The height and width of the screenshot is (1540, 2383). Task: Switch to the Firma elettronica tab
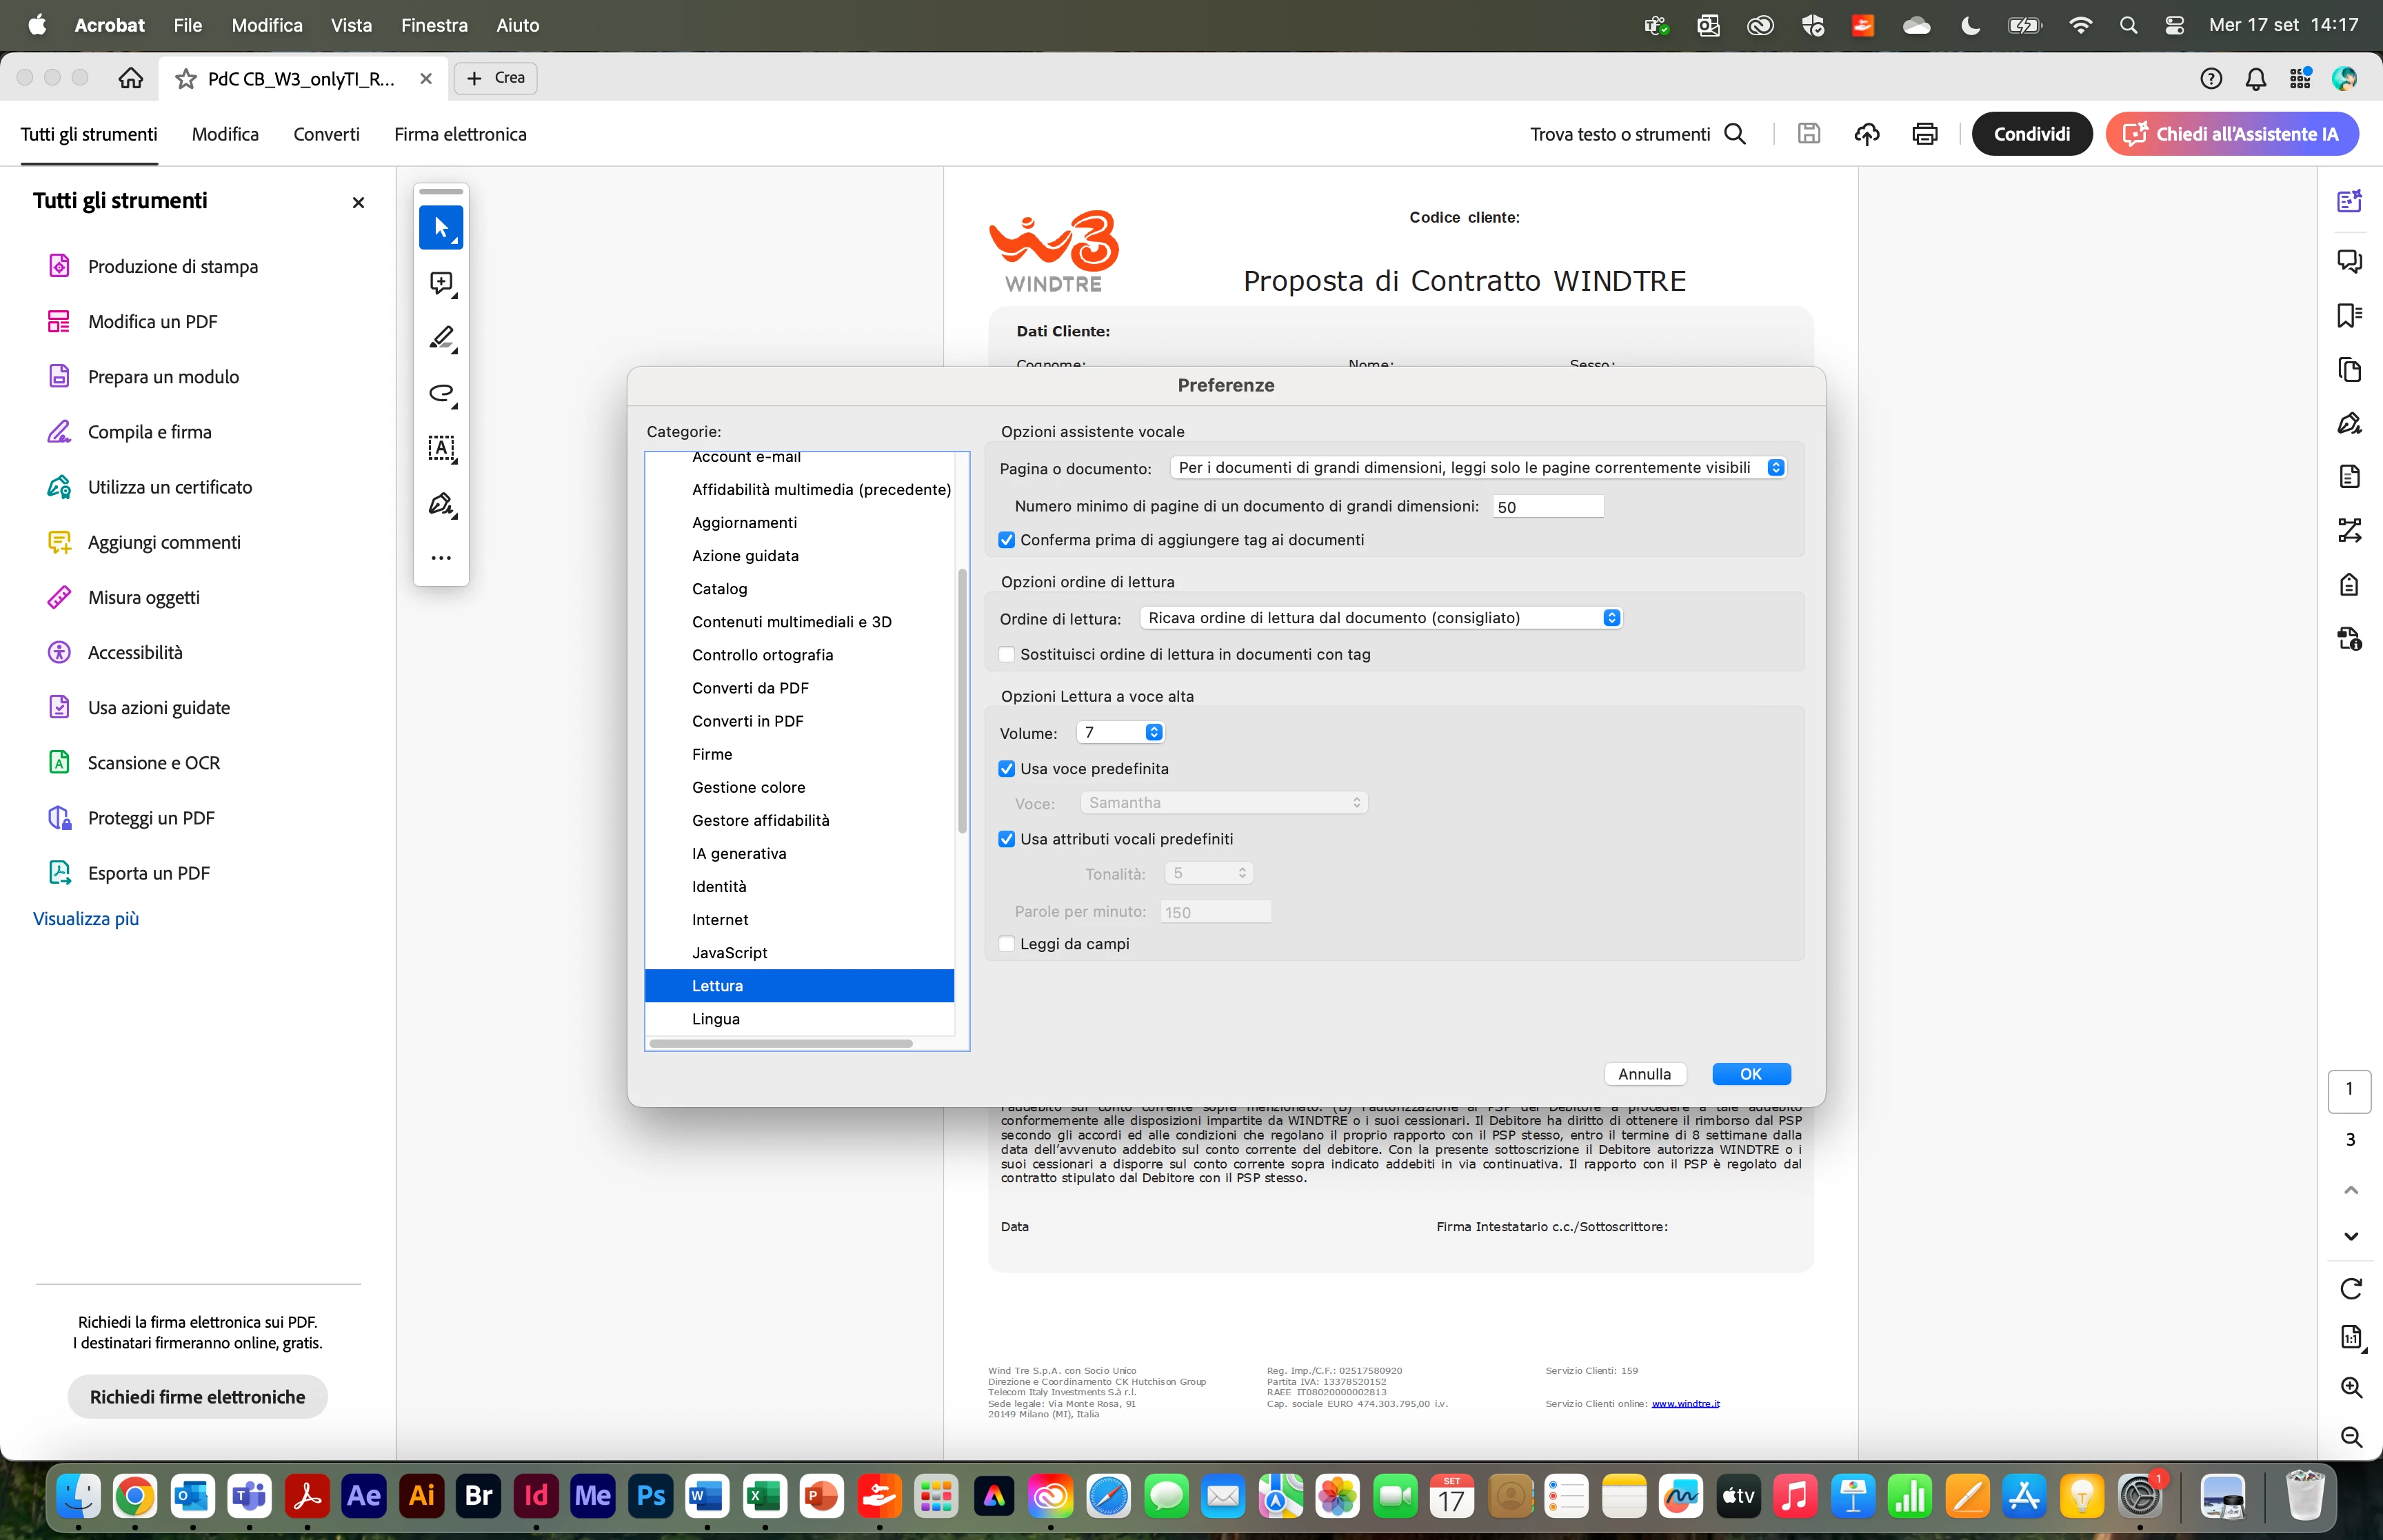(460, 134)
